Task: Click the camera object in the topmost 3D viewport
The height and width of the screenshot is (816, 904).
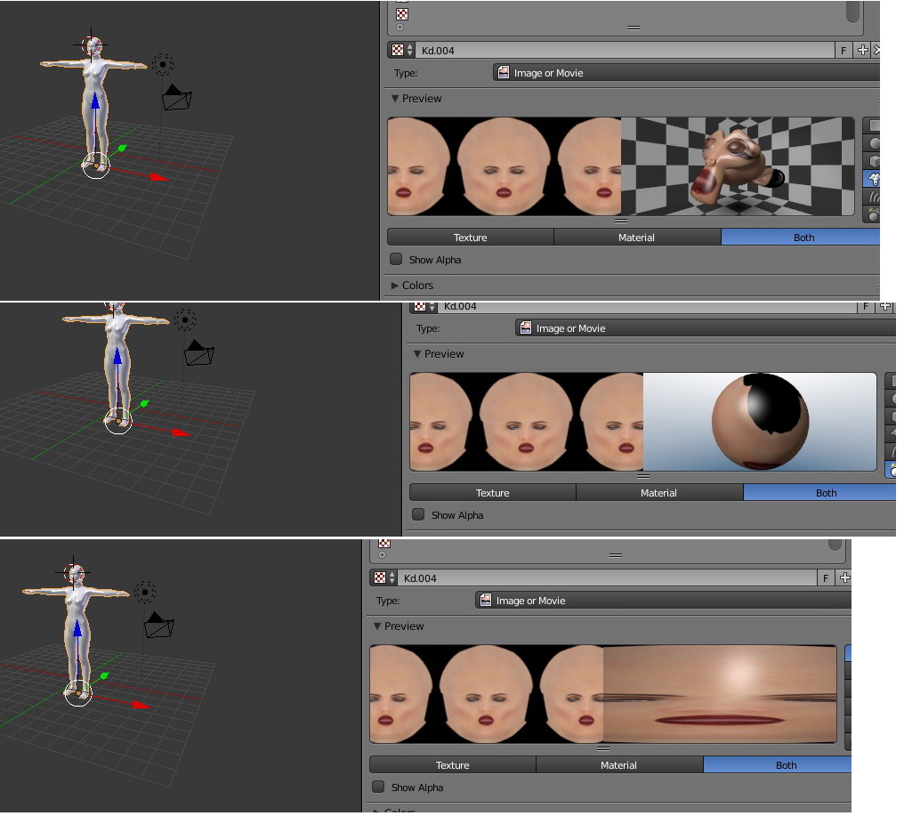Action: [178, 98]
